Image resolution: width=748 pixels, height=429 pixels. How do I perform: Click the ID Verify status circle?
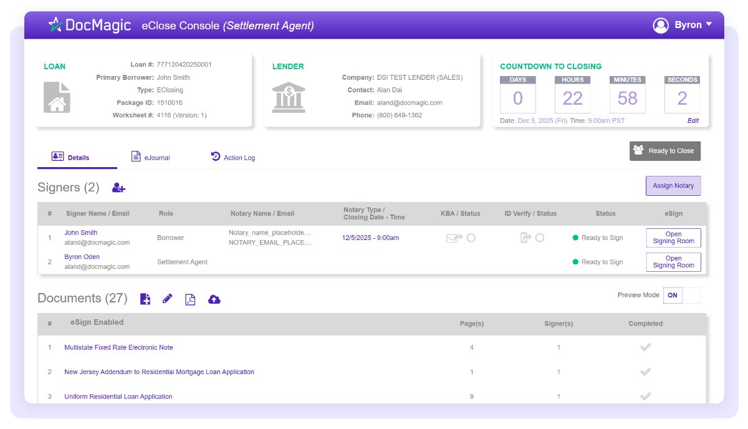[x=540, y=238]
